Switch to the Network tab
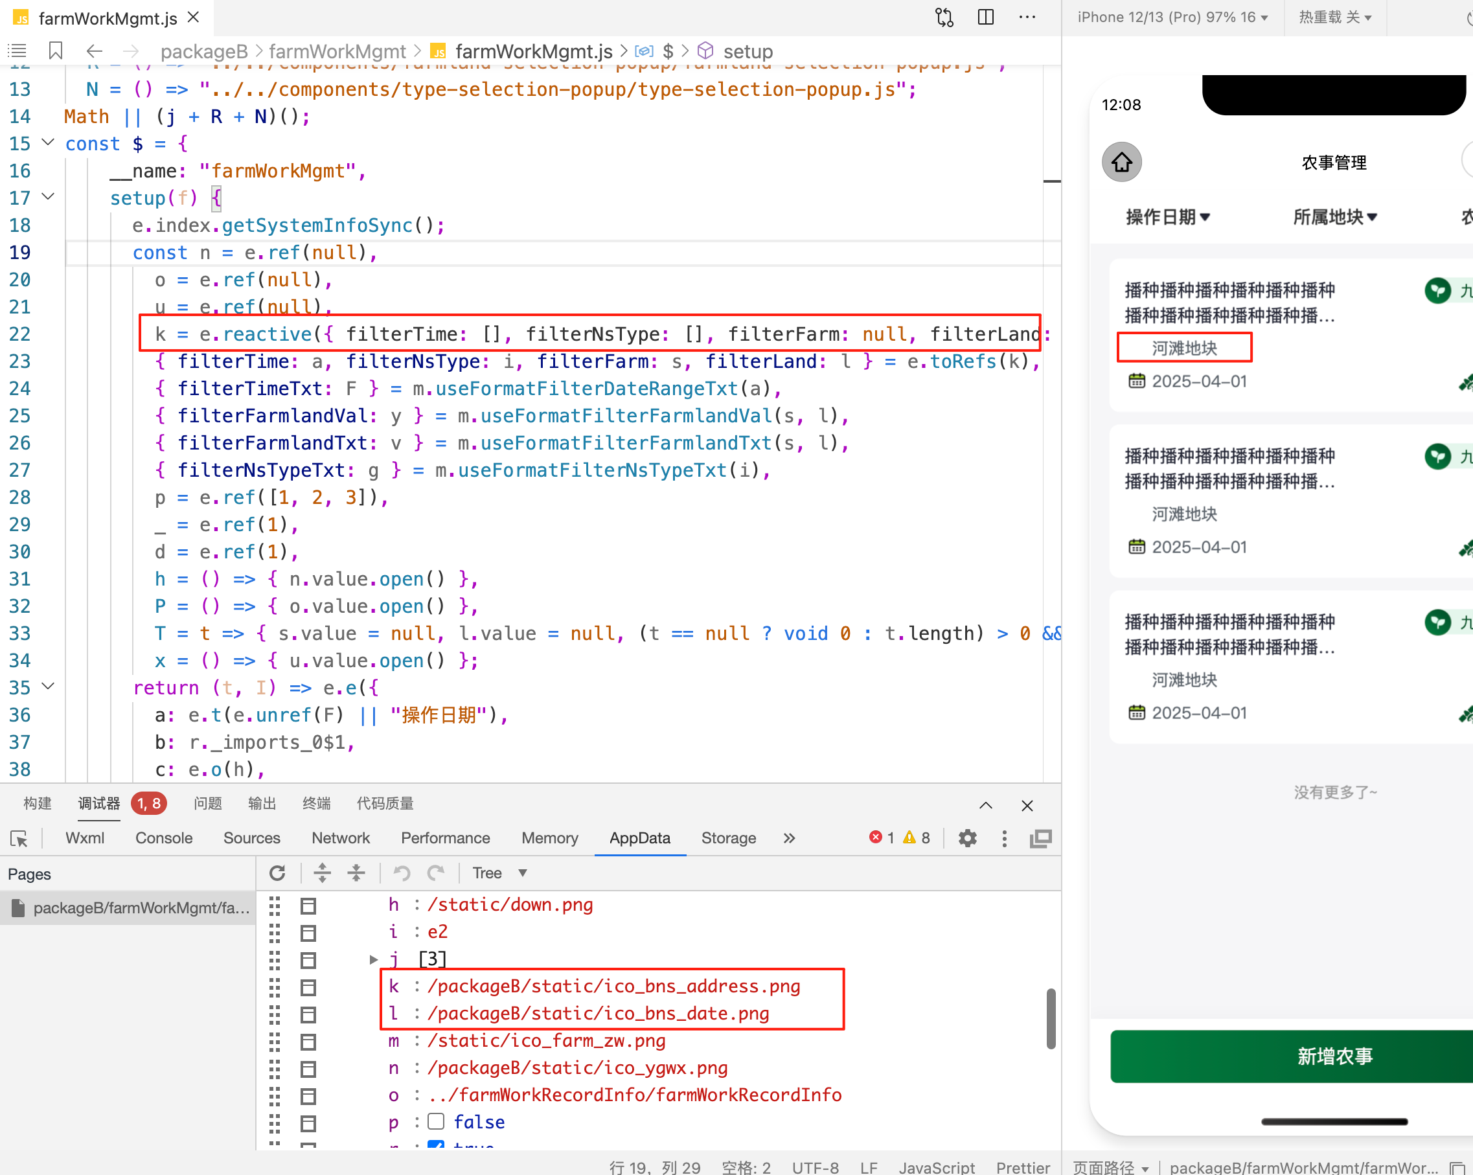 pyautogui.click(x=340, y=838)
